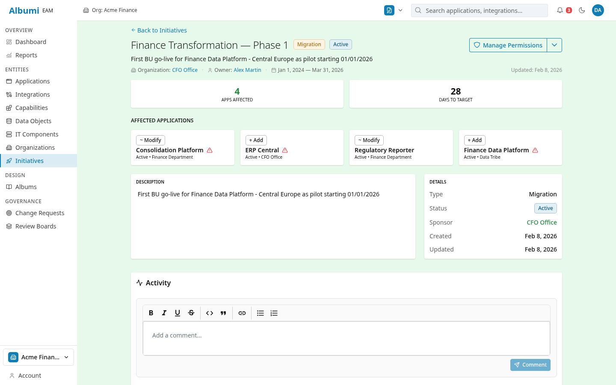The width and height of the screenshot is (616, 385).
Task: Expand the dropdown next to top bar app icon
Action: (400, 10)
